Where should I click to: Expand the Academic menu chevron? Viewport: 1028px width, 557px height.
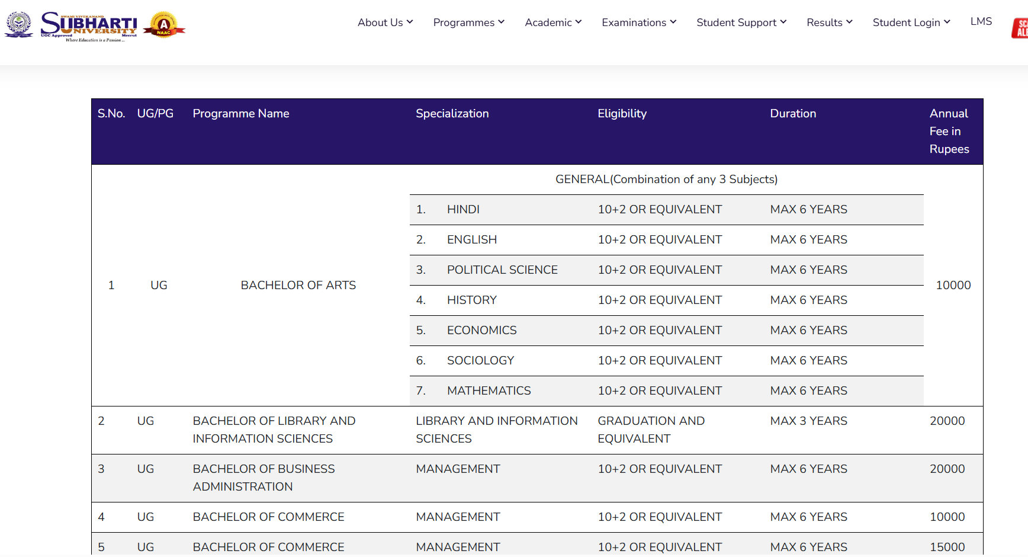tap(579, 22)
